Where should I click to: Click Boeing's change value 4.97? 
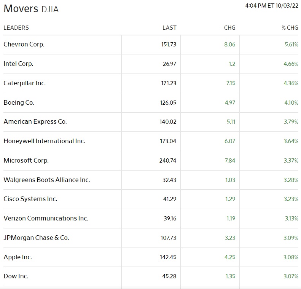[x=230, y=102]
